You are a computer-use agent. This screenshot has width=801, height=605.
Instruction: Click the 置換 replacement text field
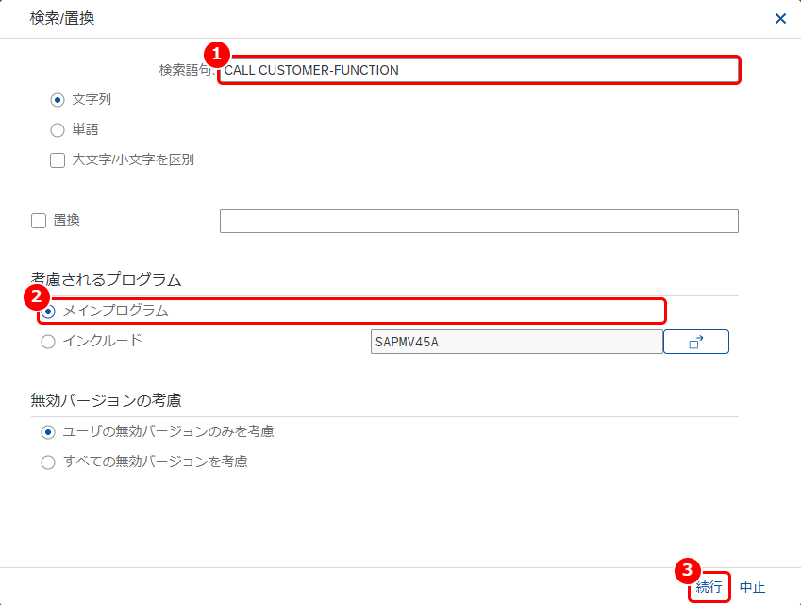[x=478, y=221]
